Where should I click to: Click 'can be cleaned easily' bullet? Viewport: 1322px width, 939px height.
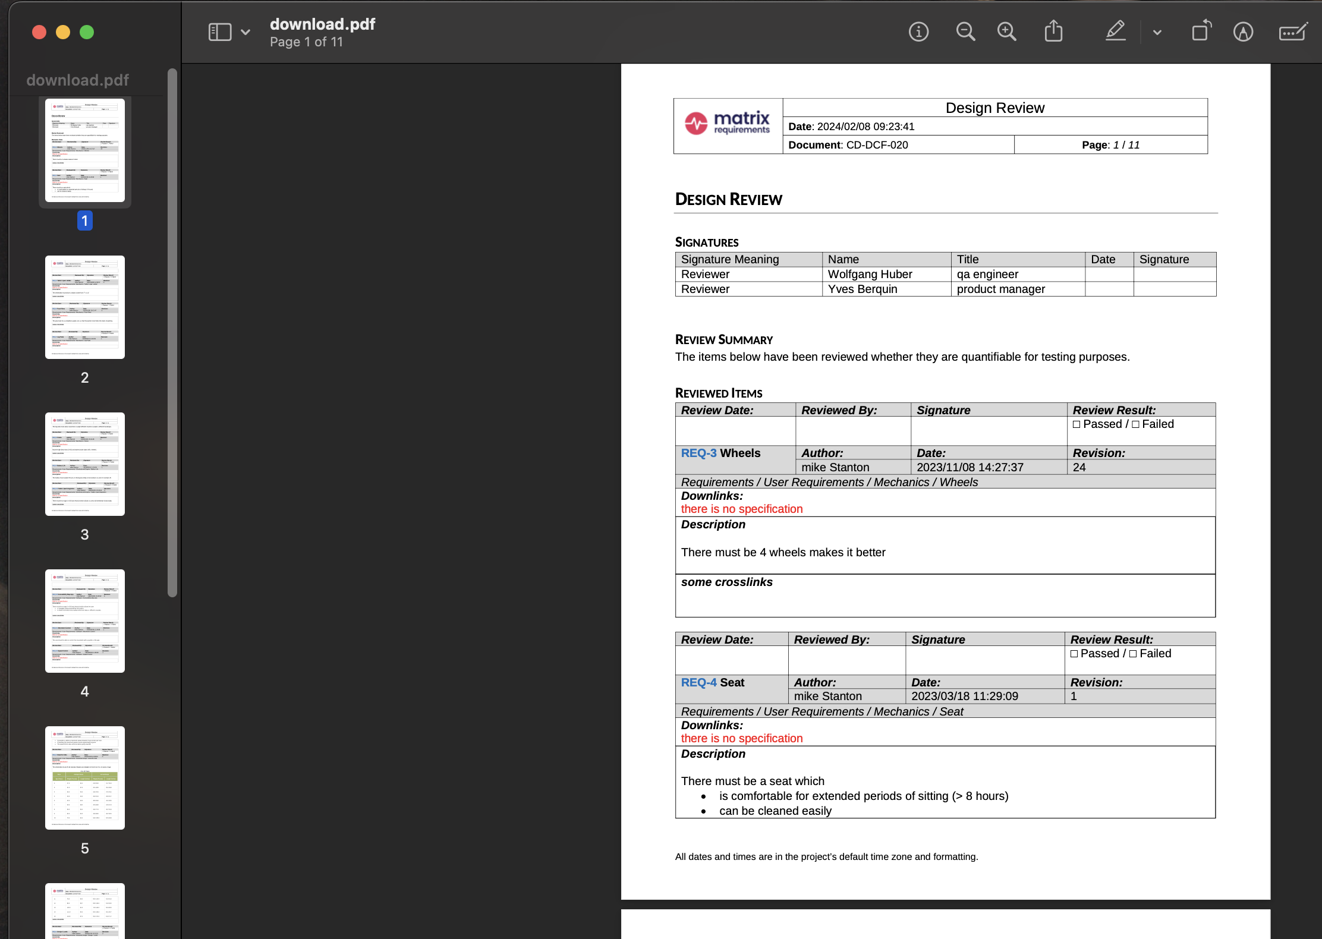[775, 811]
